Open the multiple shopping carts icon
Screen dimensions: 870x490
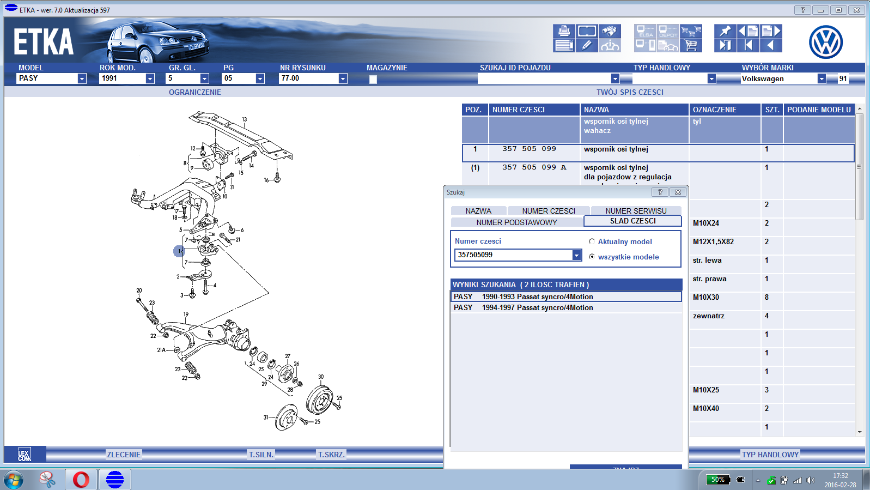[691, 31]
